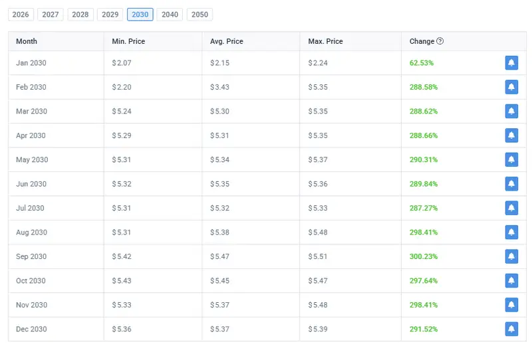The image size is (532, 348).
Task: Click the 300.23% change value
Action: click(424, 256)
